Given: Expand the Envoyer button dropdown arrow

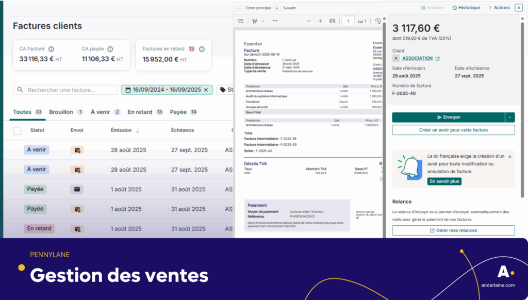Looking at the screenshot, I should point(510,117).
